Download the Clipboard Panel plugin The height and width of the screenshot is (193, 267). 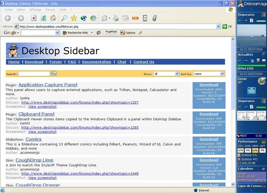(209, 114)
